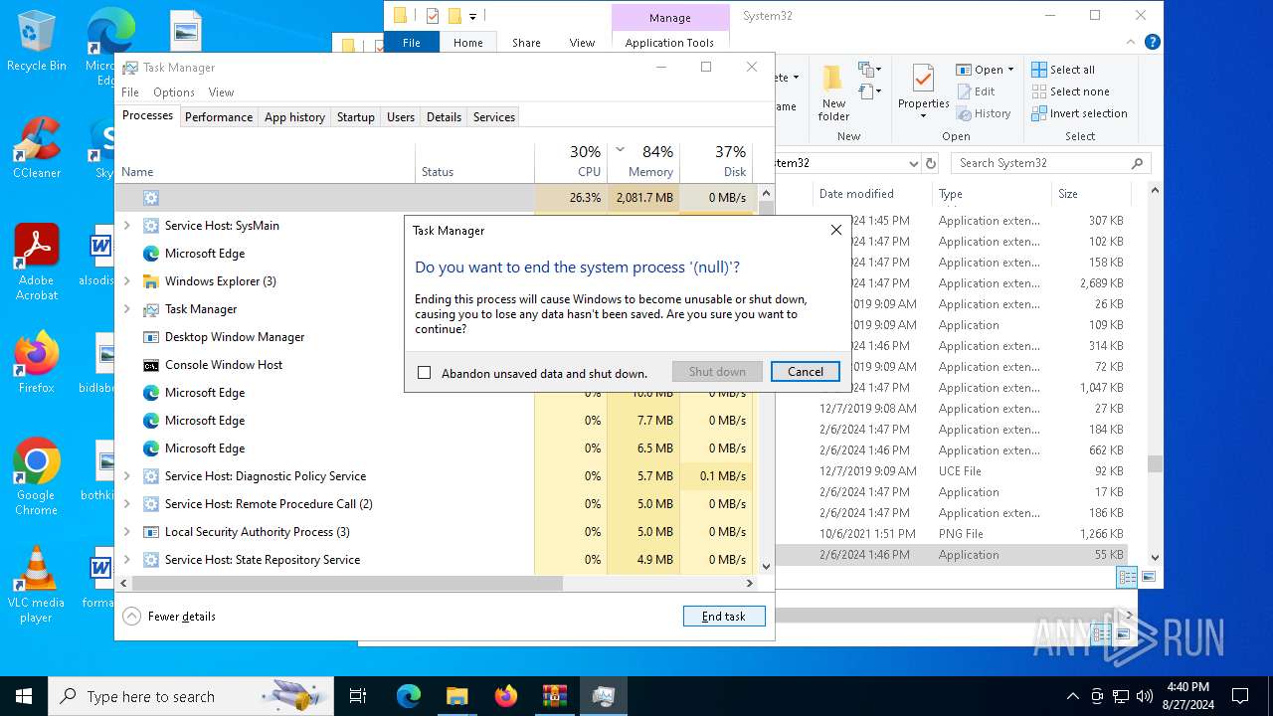Click Edit in Explorer ribbon
Image resolution: width=1273 pixels, height=716 pixels.
click(x=976, y=91)
